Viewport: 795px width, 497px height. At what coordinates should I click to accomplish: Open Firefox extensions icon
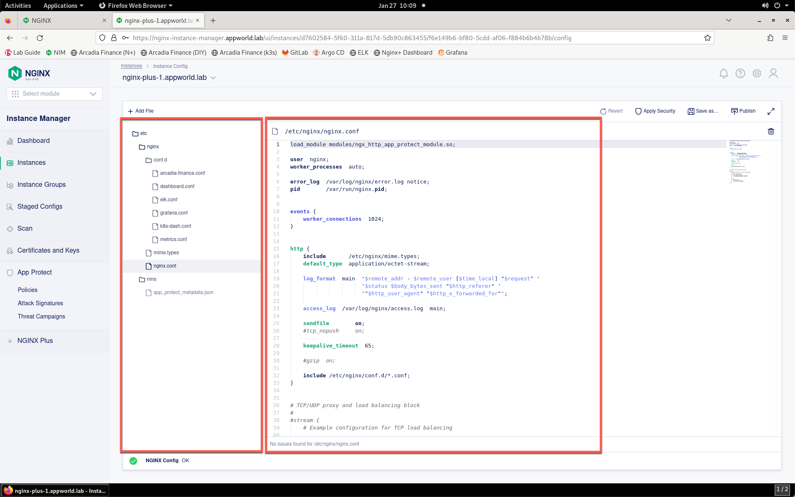(770, 38)
